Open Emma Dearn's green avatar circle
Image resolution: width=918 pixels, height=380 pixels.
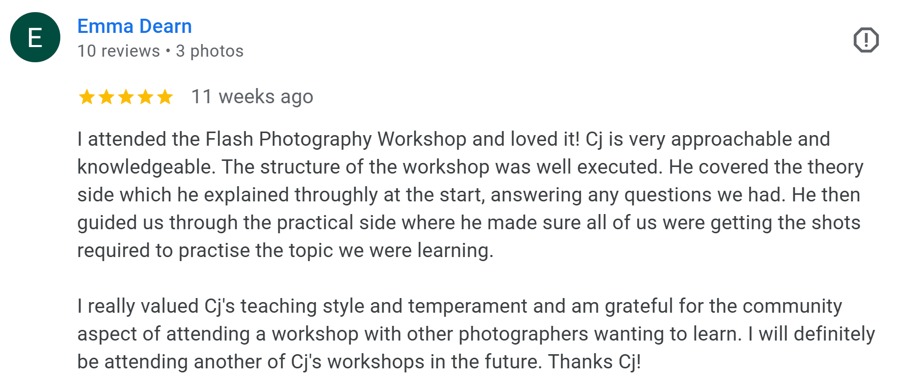pyautogui.click(x=35, y=37)
